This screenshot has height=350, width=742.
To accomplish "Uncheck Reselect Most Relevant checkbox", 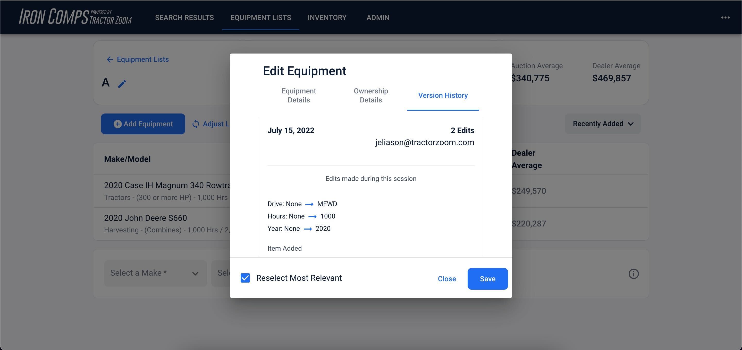I will (245, 278).
